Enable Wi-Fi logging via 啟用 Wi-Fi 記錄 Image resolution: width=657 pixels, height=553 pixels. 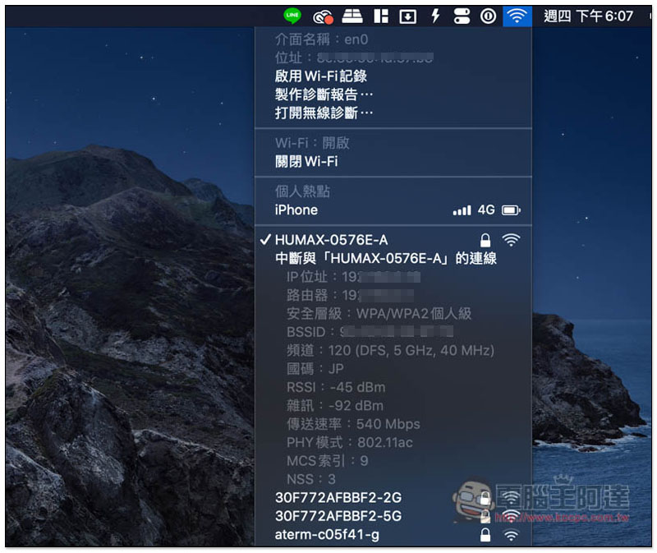(x=320, y=76)
